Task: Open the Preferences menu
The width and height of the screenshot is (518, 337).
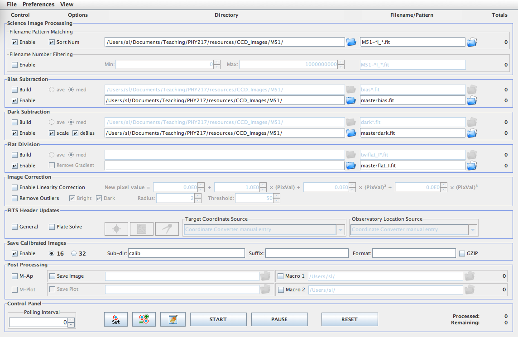Action: coord(38,4)
